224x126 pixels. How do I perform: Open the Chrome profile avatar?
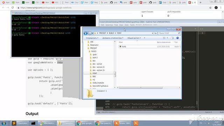[x=216, y=8]
